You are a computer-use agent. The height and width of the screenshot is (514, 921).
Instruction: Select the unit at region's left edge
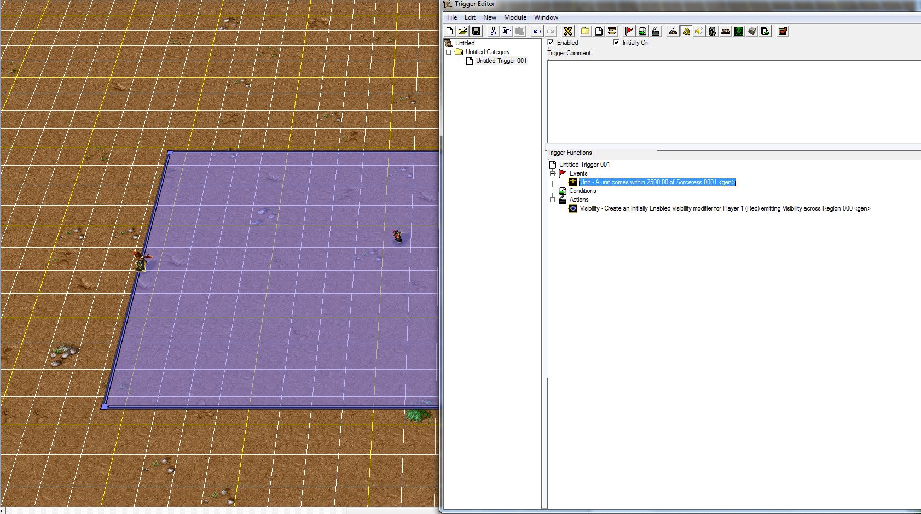point(141,261)
